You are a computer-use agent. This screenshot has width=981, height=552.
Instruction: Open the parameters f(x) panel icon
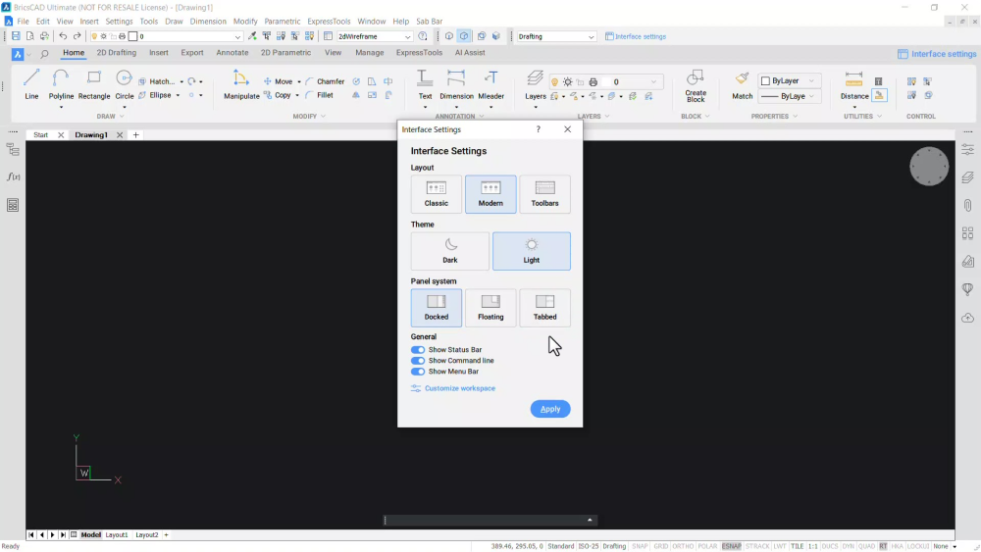(x=13, y=176)
